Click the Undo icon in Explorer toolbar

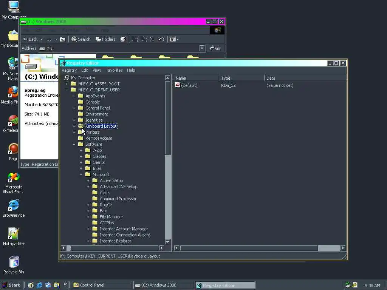[161, 39]
